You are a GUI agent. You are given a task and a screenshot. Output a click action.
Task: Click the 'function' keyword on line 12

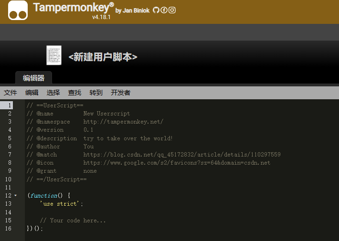(x=43, y=195)
